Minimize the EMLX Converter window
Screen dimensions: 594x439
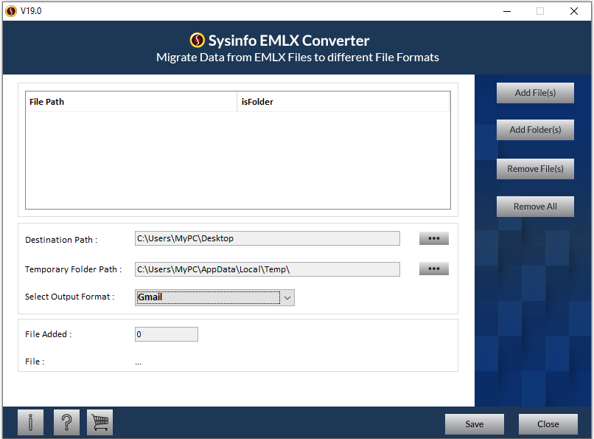point(506,11)
